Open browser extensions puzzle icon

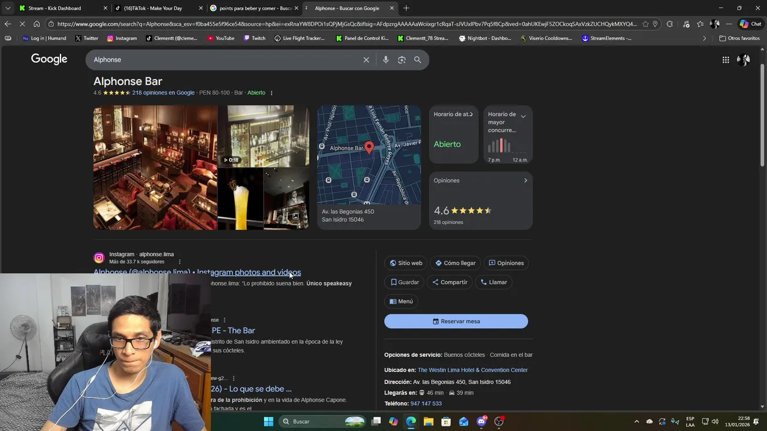669,24
